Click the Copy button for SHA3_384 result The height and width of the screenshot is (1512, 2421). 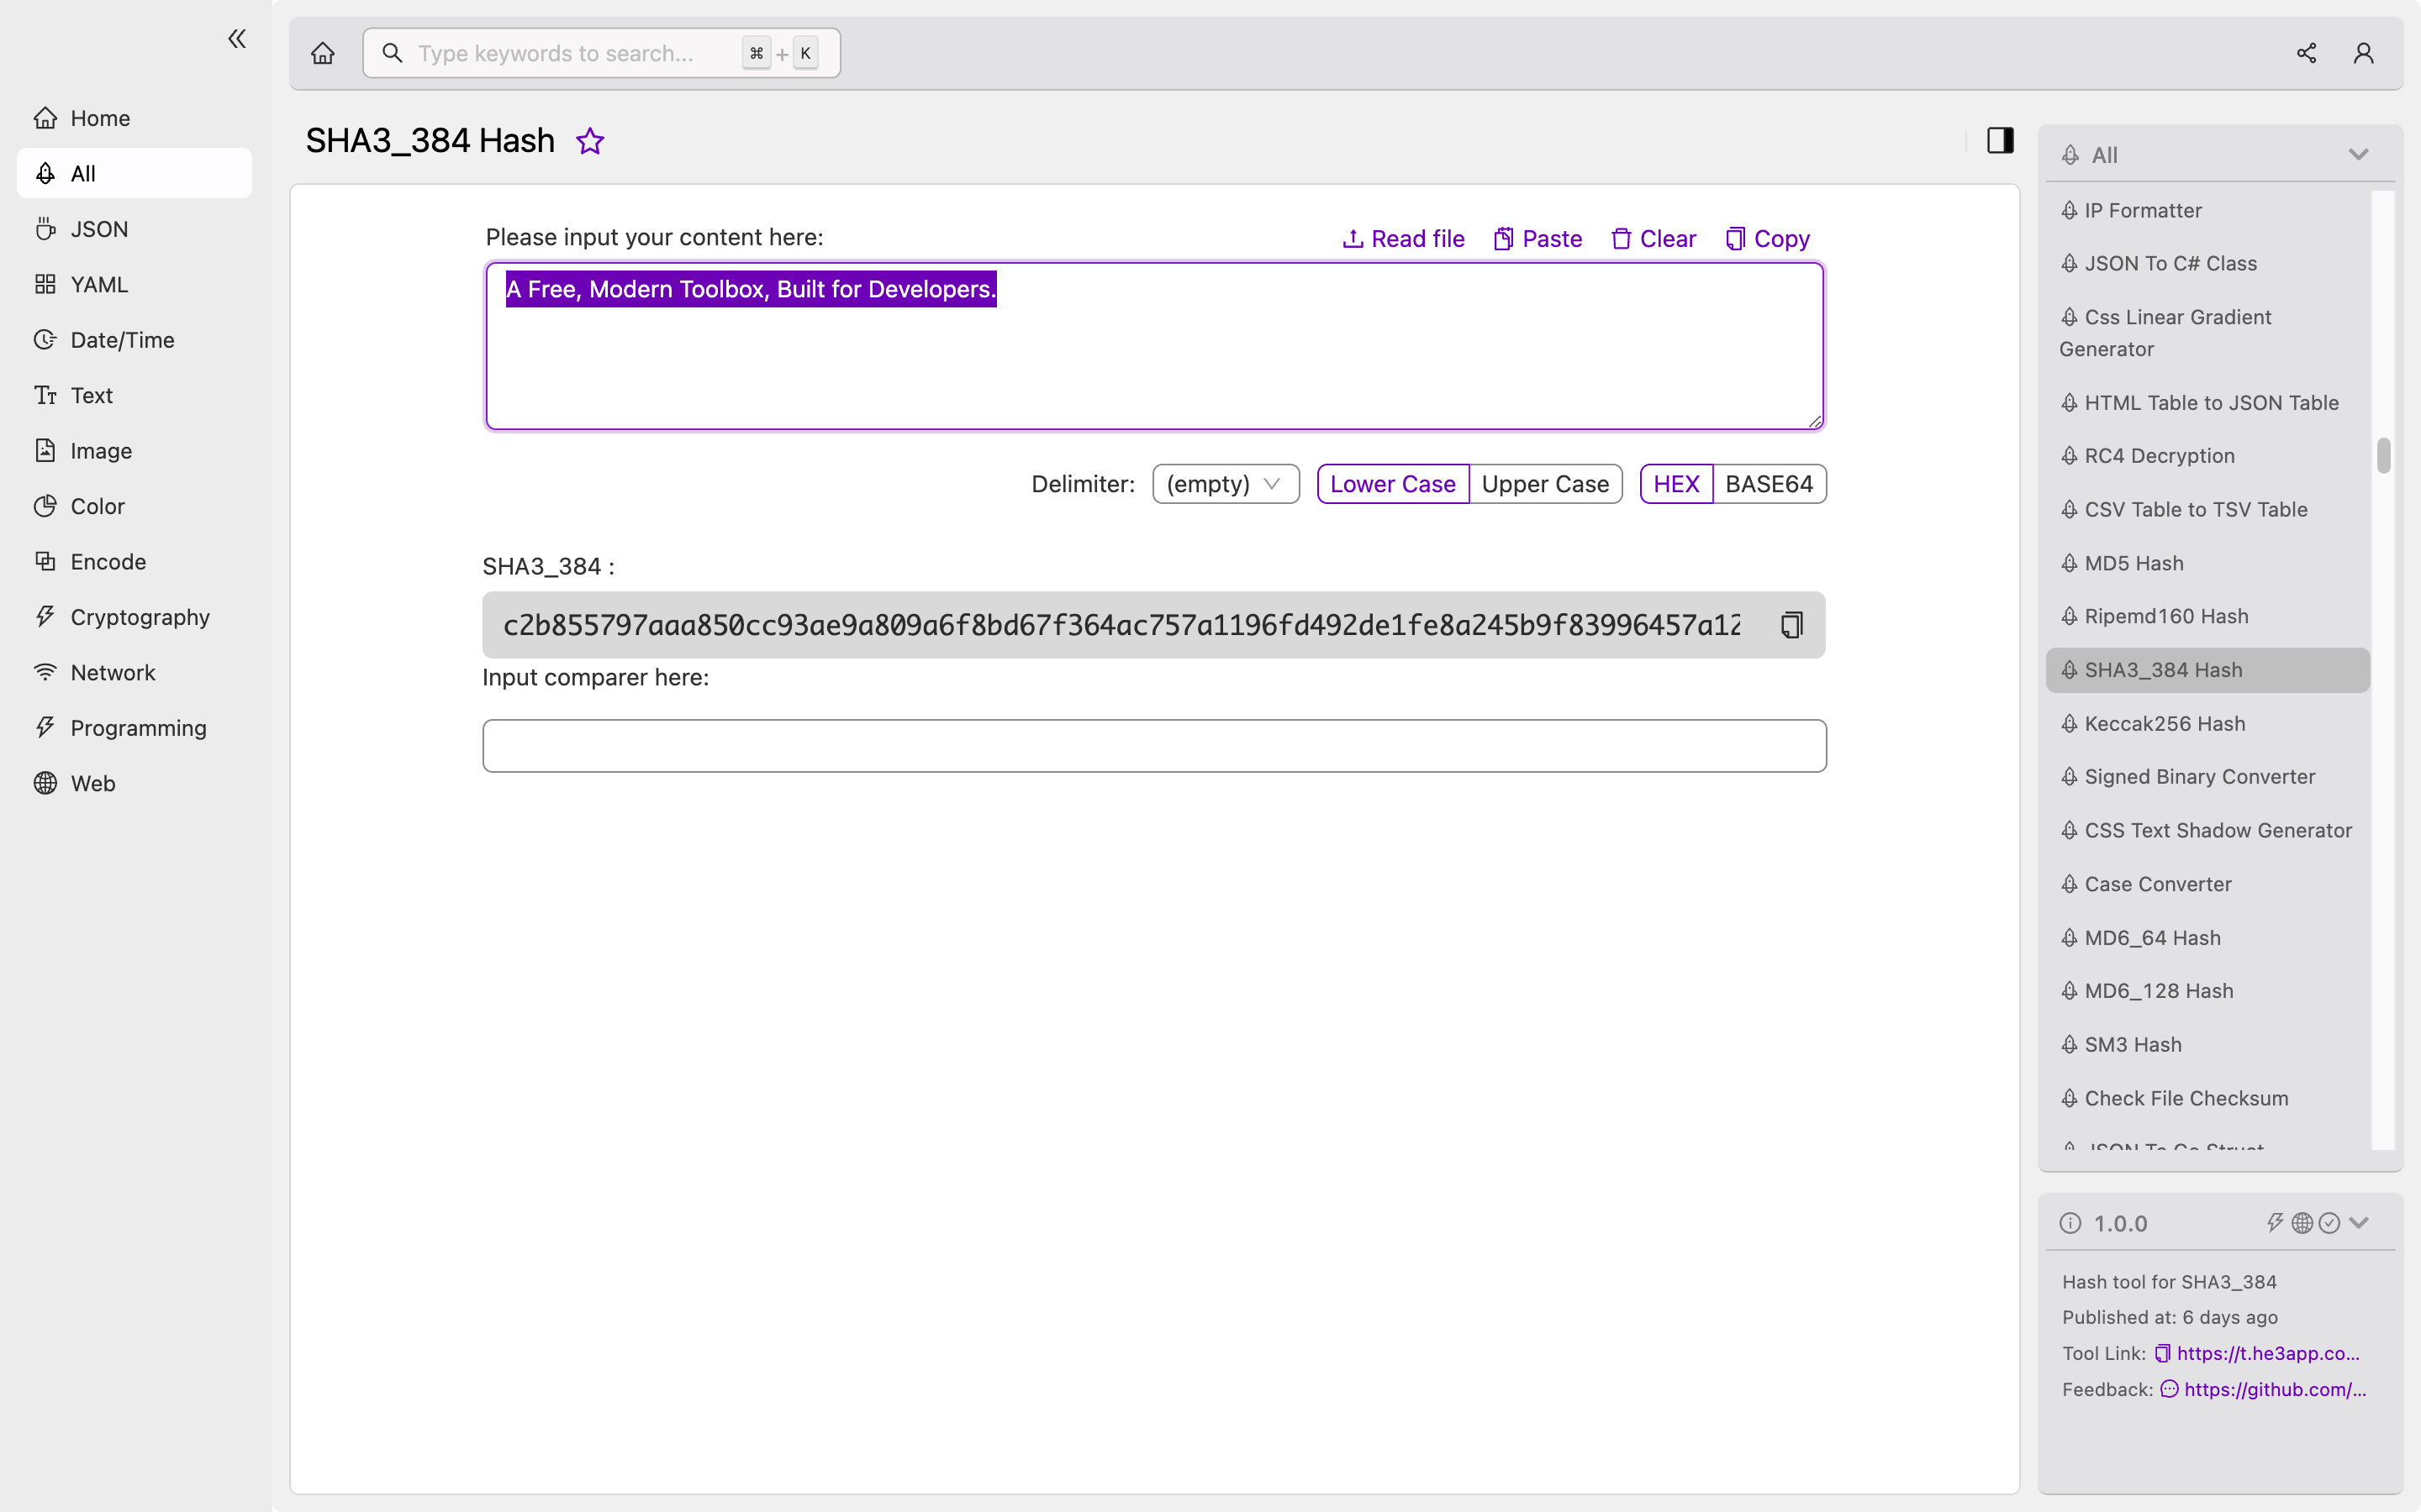point(1791,625)
